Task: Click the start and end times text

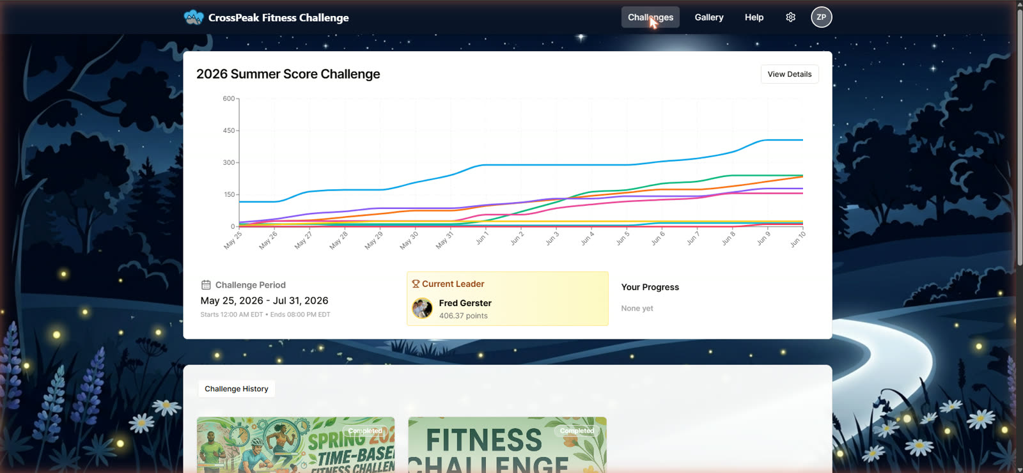Action: (x=265, y=314)
